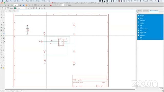The height and width of the screenshot is (92, 164).
Task: Click the Open file icon in top toolbar
Action: (x=3, y=5)
